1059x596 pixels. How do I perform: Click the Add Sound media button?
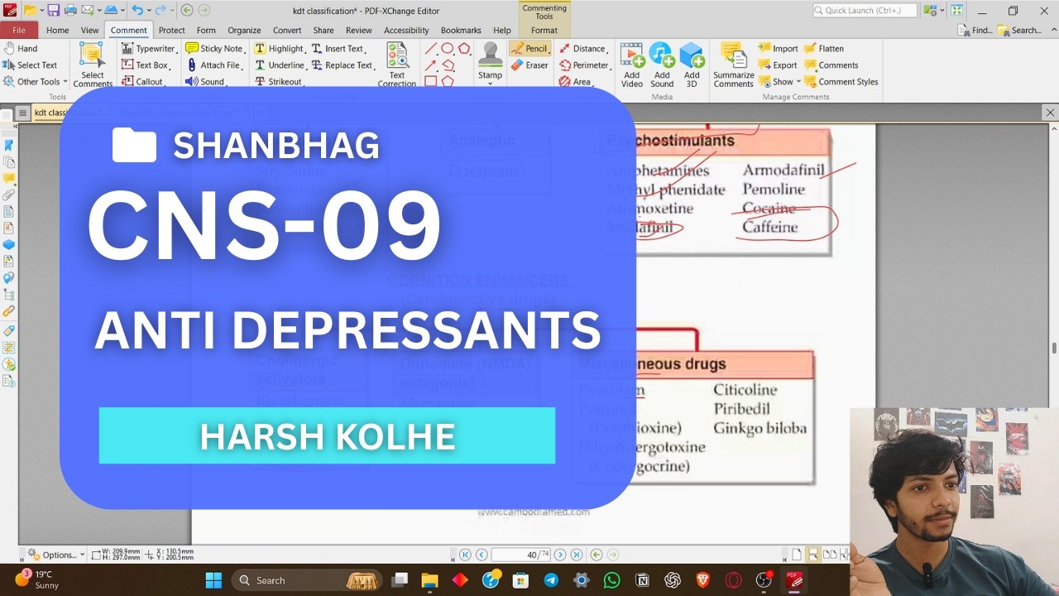click(662, 65)
